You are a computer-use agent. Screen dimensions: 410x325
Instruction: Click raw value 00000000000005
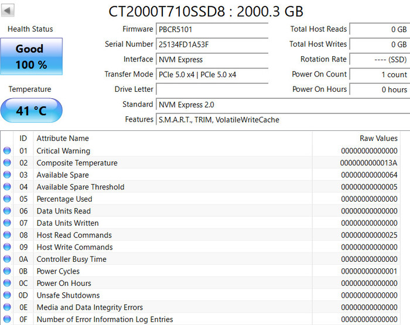[x=369, y=187]
